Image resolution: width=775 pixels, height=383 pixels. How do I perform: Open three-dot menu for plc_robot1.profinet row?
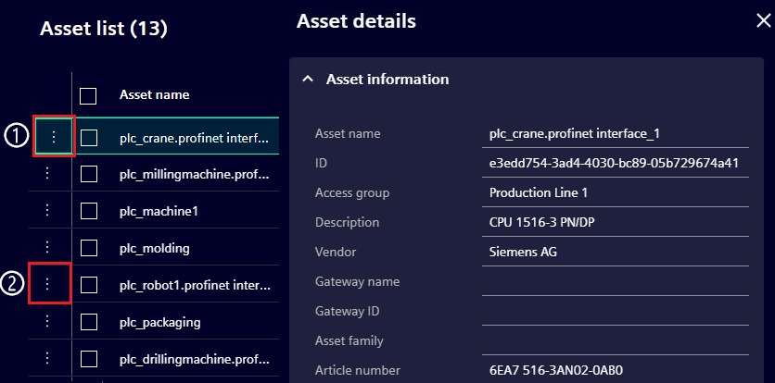pos(47,285)
